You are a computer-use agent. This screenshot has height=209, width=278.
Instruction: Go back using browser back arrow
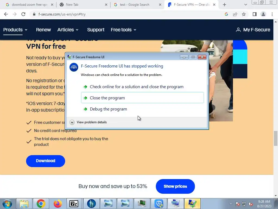6,14
